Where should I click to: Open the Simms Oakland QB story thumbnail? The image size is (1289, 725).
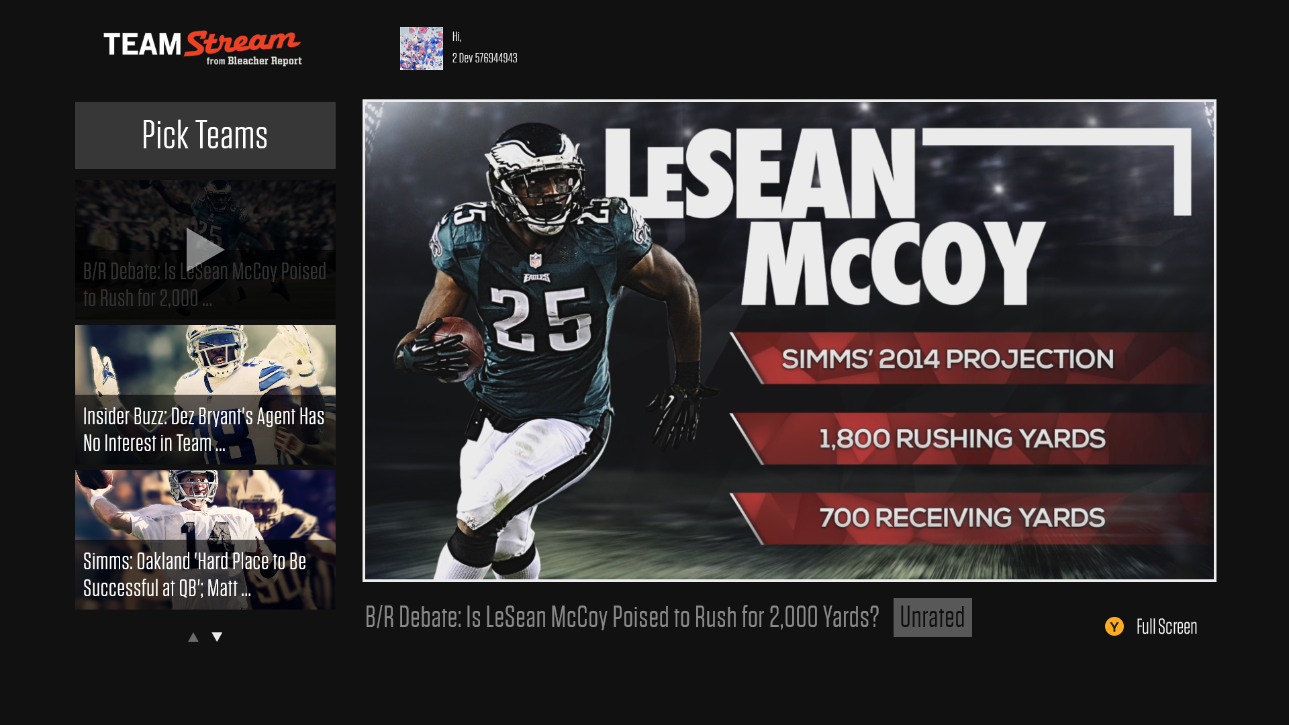[205, 505]
